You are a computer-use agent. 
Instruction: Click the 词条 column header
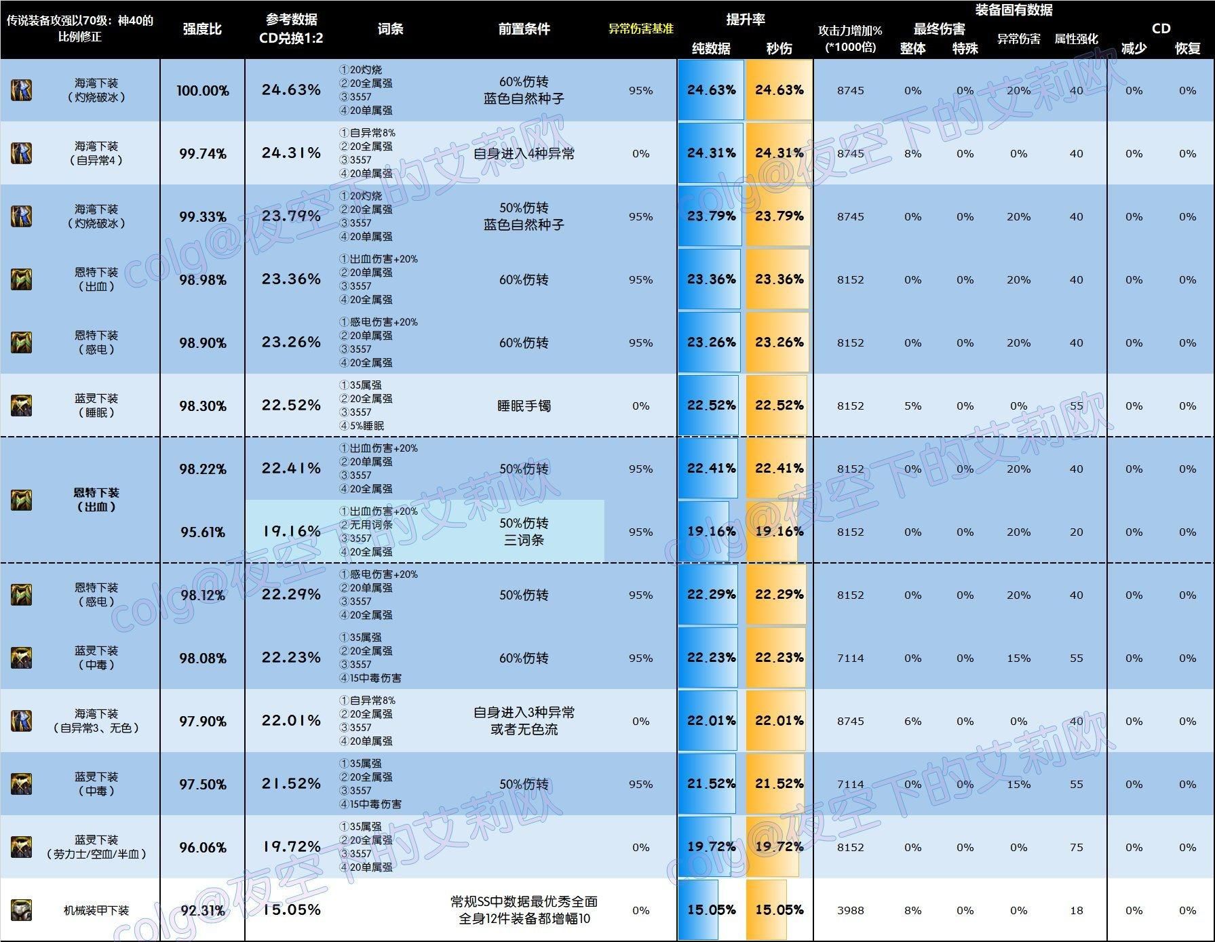click(390, 29)
